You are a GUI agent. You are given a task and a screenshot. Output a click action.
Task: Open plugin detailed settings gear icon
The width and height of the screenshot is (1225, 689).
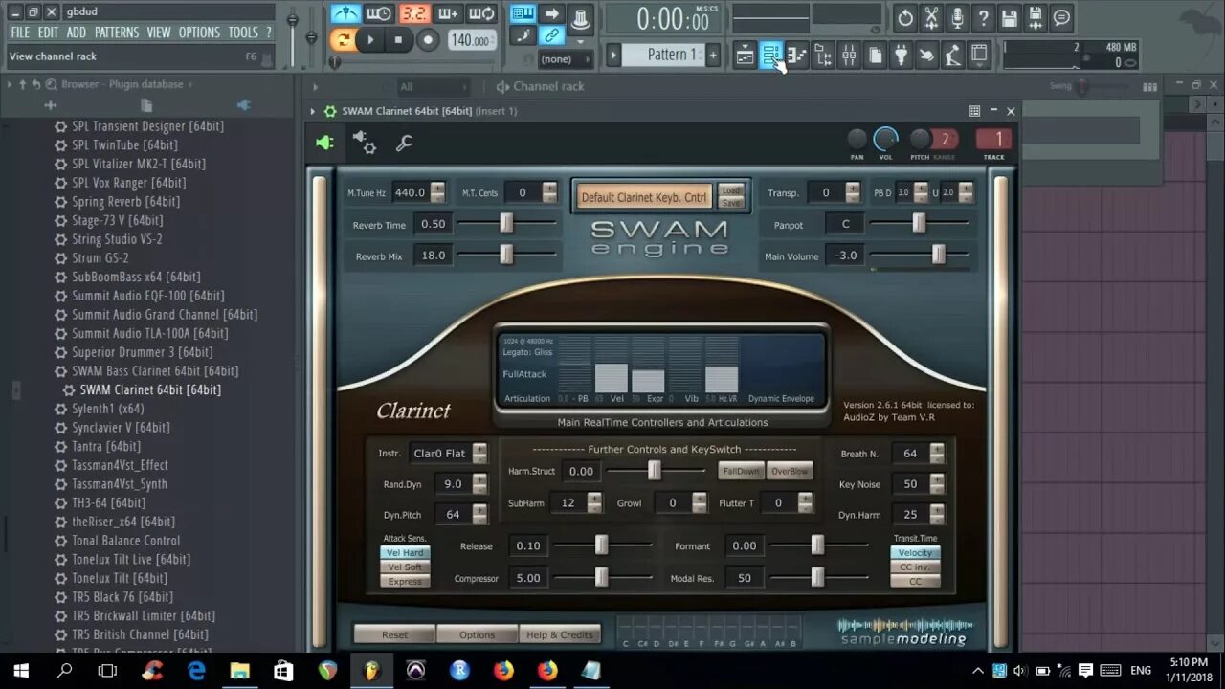click(365, 143)
